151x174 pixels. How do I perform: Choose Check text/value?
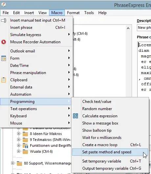tap(110, 102)
